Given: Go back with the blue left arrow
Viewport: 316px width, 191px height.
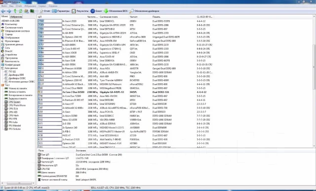Looking at the screenshot, I should pos(3,11).
